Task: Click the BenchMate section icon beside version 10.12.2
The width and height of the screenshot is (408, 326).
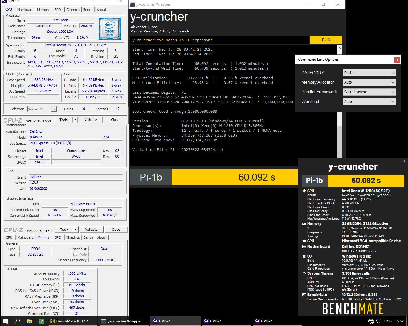Action: (304, 295)
